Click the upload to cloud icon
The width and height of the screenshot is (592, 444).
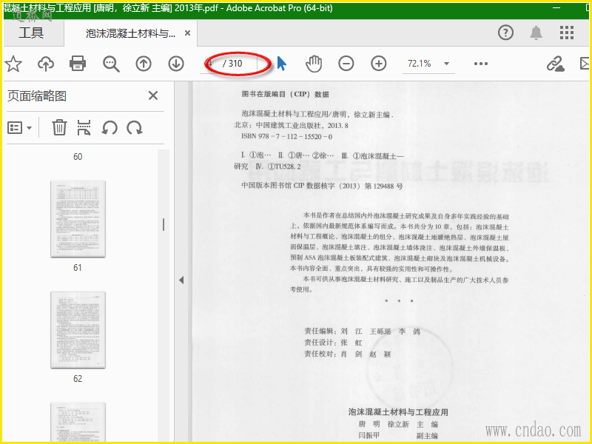coord(46,64)
